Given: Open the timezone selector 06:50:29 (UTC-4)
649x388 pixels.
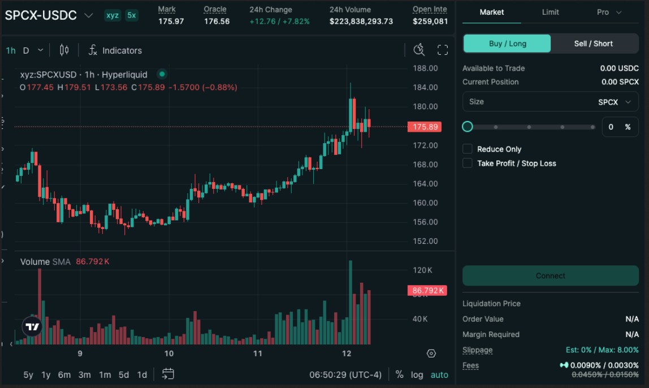Looking at the screenshot, I should click(x=345, y=375).
